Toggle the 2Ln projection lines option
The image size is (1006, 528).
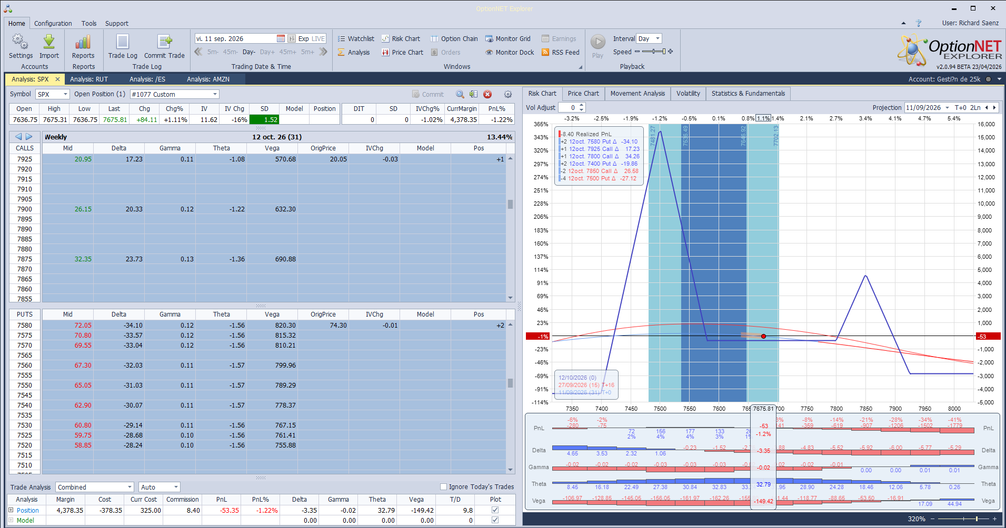pos(975,107)
